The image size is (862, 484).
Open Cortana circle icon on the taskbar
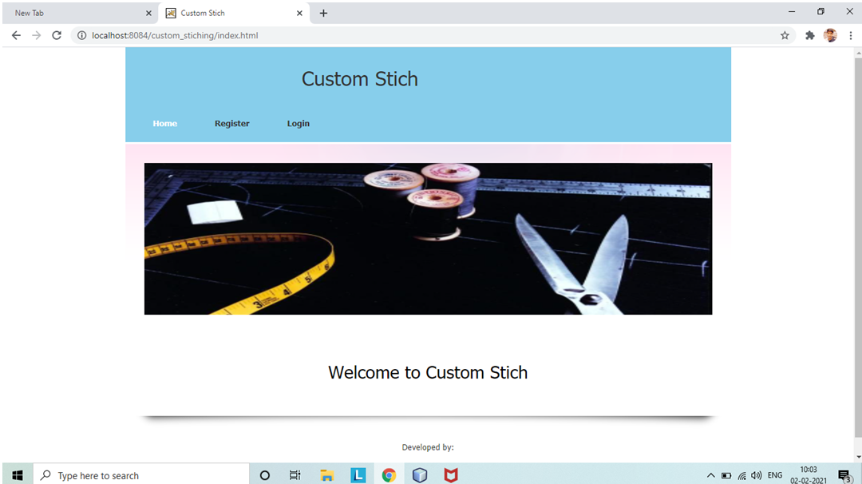tap(264, 475)
